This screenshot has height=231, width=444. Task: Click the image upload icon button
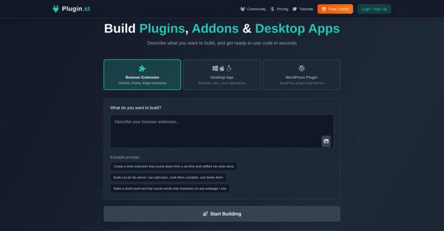[x=326, y=141]
